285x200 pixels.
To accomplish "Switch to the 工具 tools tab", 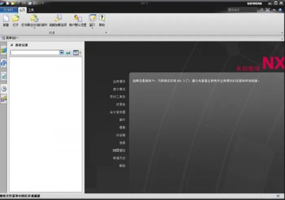I will [31, 10].
